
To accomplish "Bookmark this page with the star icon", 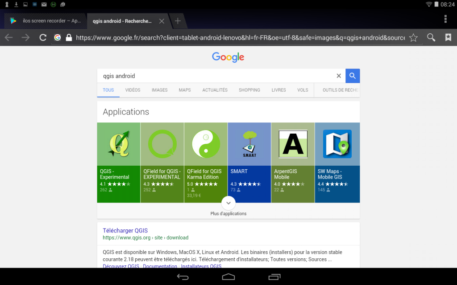I will tap(413, 37).
